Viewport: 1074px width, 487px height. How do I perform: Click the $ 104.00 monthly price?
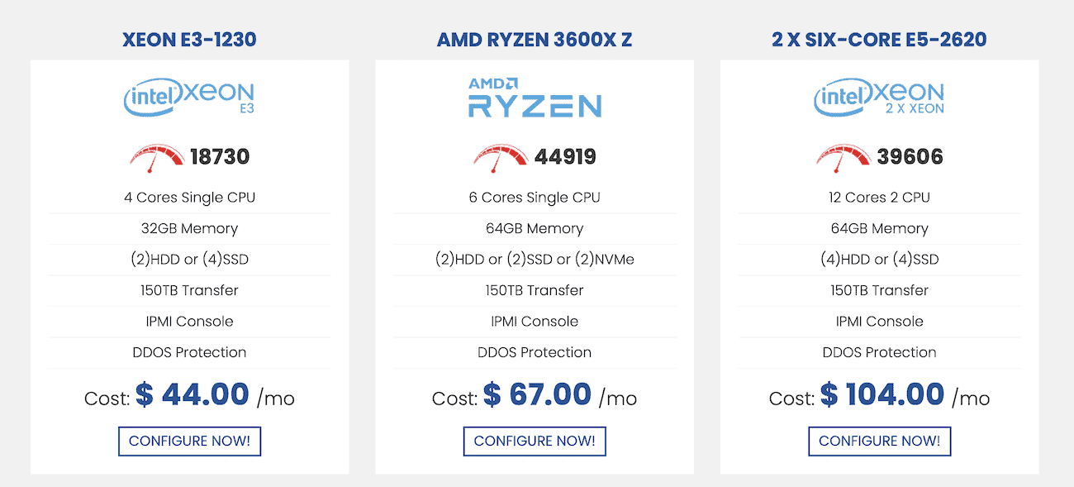click(x=882, y=394)
